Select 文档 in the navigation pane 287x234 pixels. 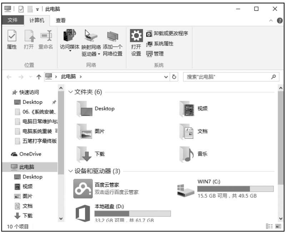tap(24, 206)
